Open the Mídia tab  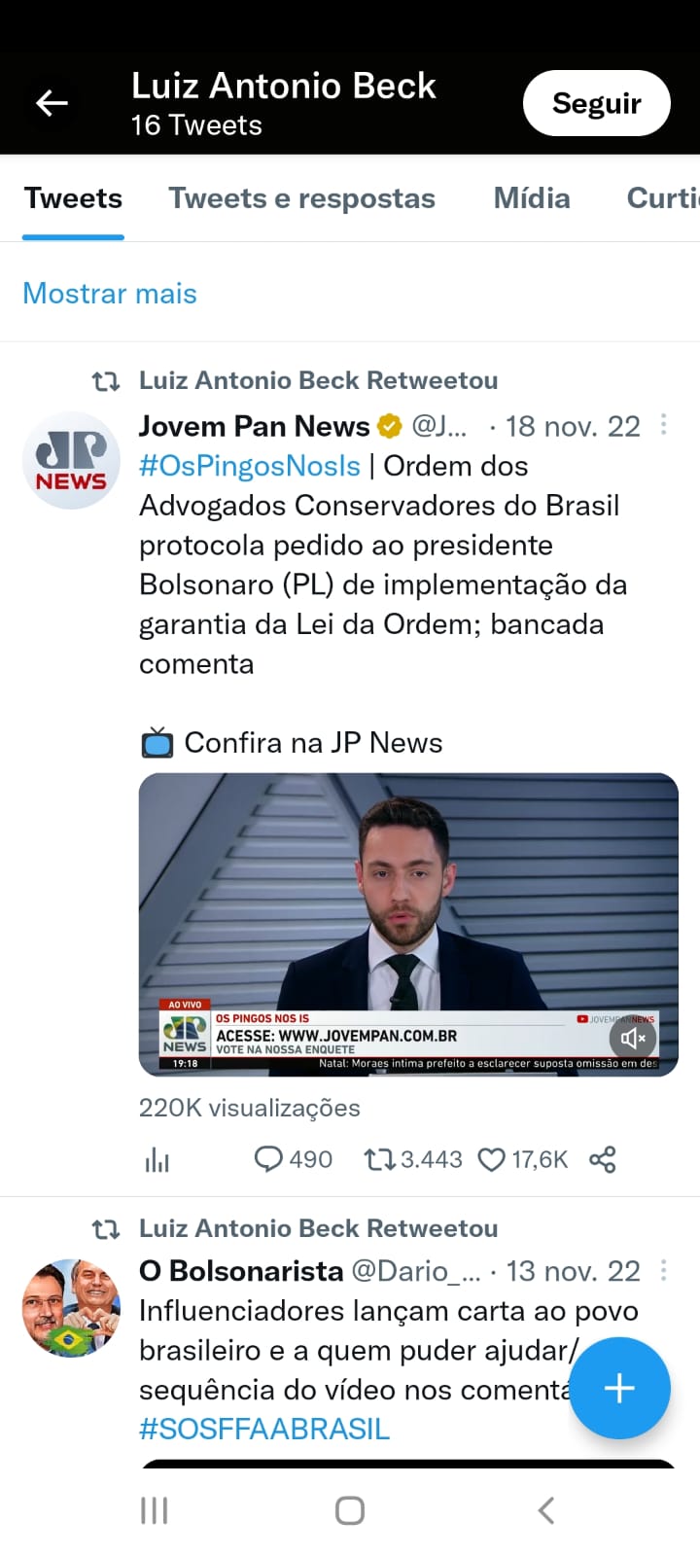532,198
